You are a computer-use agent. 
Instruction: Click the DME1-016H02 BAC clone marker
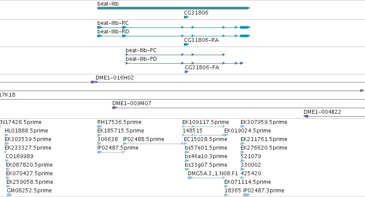coord(94,82)
